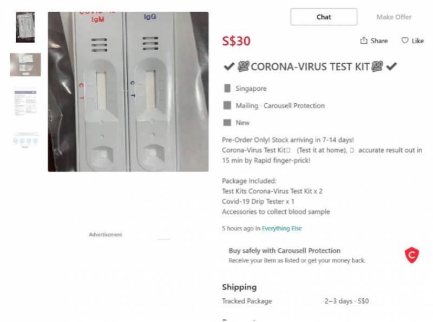Click the first 100 emoji in the title
This screenshot has height=322, width=433.
click(x=243, y=67)
